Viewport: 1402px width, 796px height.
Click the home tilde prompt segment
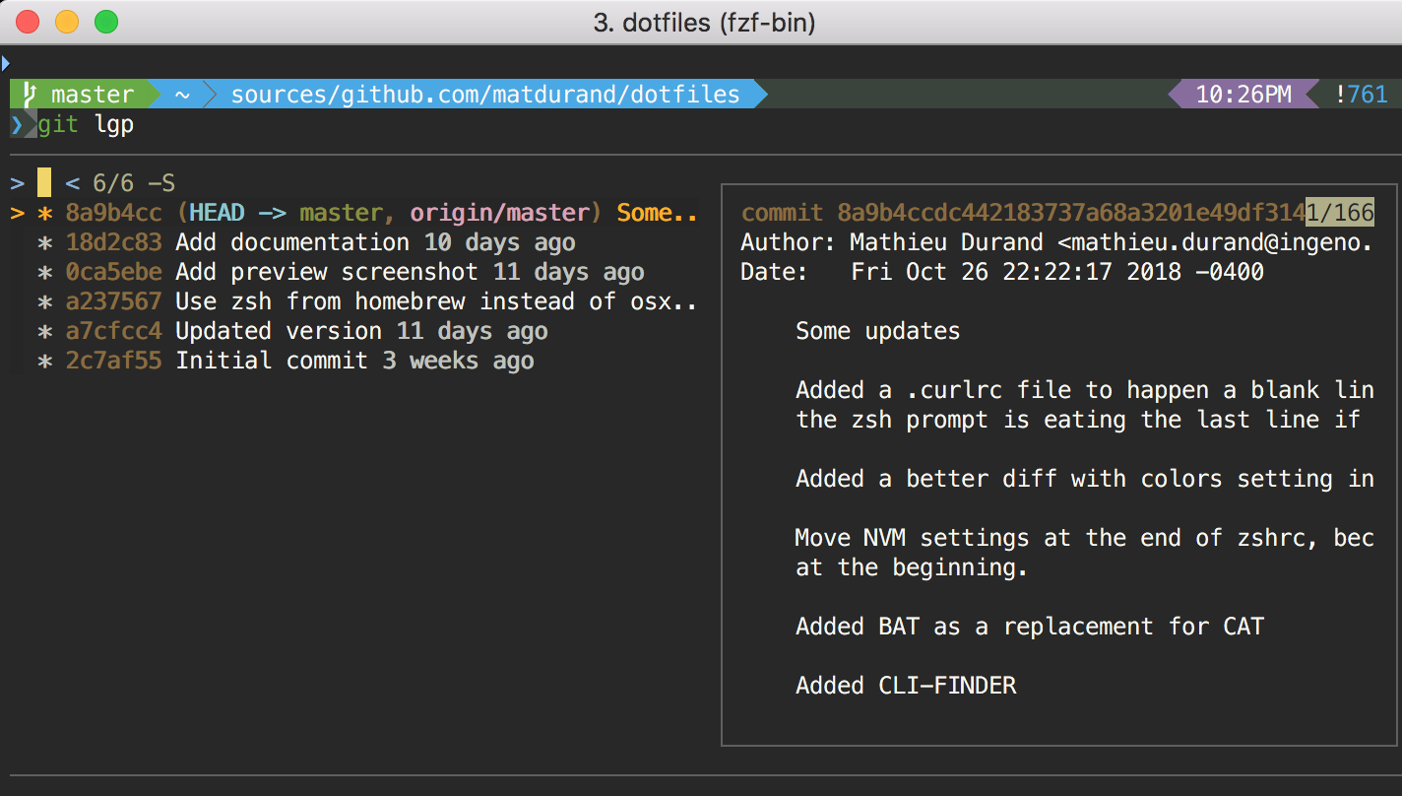pyautogui.click(x=182, y=95)
